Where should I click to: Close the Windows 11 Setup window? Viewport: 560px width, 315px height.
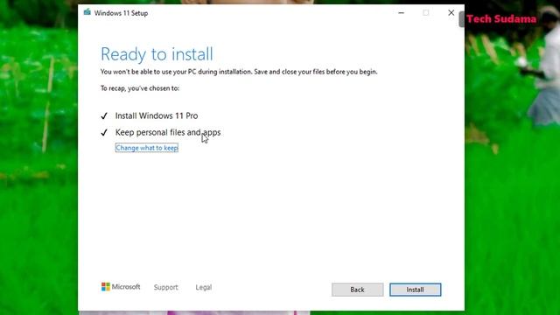451,13
